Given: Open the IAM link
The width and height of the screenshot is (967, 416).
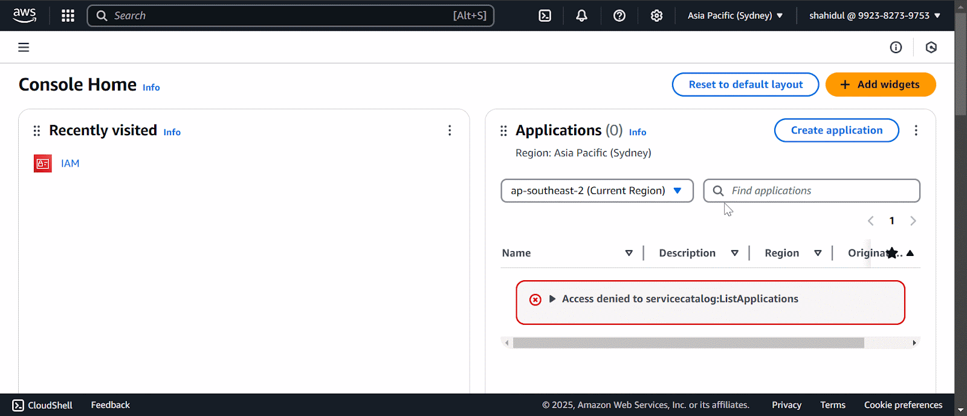Looking at the screenshot, I should coord(70,164).
